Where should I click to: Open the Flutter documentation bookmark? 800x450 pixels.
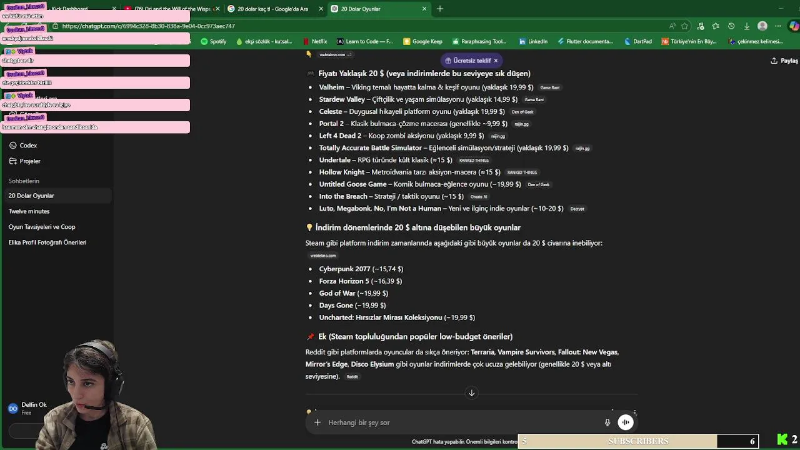point(585,41)
